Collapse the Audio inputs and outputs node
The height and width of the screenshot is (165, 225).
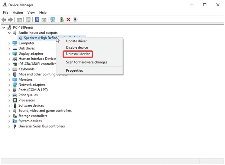(9, 33)
